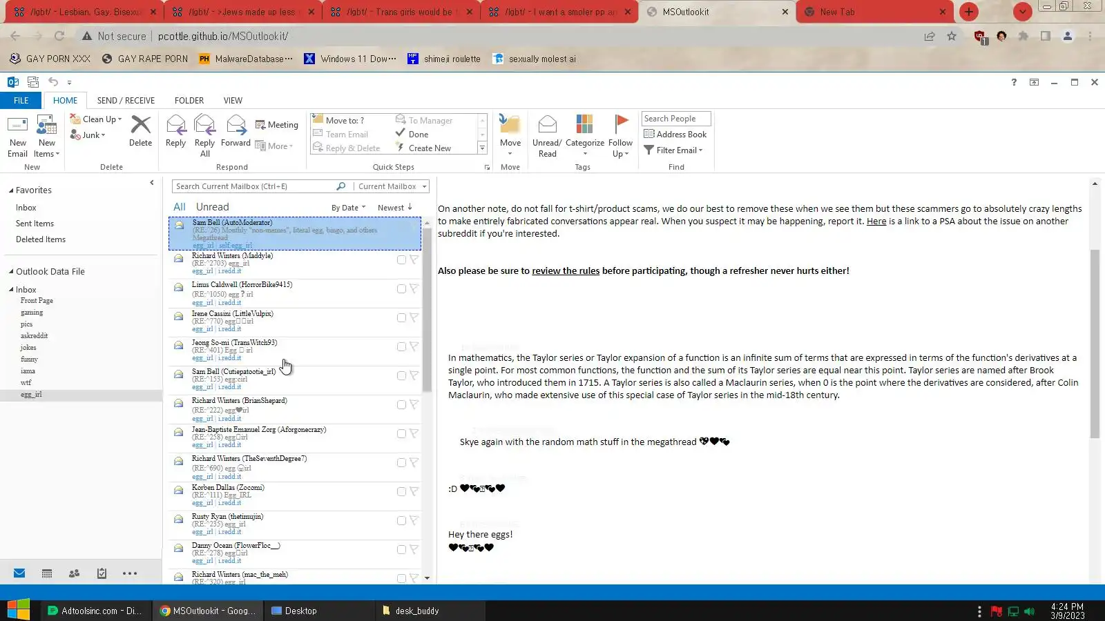1105x621 pixels.
Task: Show only Unread messages
Action: click(212, 207)
